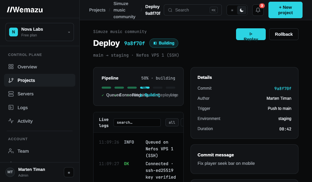
Task: Click the Deploy 9a8f70f breadcrumb
Action: click(x=153, y=10)
